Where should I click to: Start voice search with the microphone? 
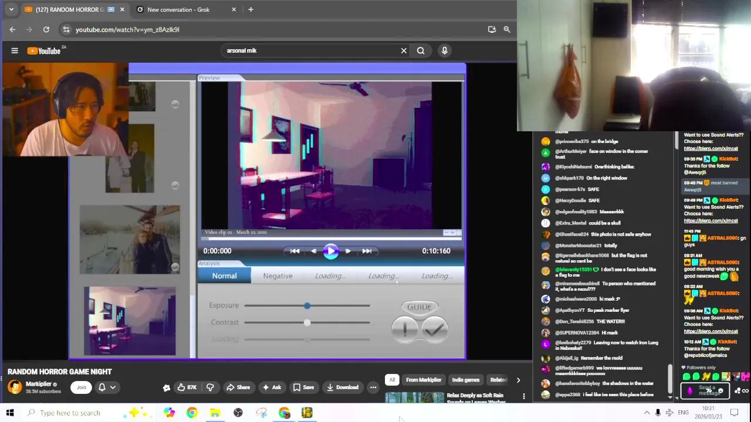(x=445, y=51)
